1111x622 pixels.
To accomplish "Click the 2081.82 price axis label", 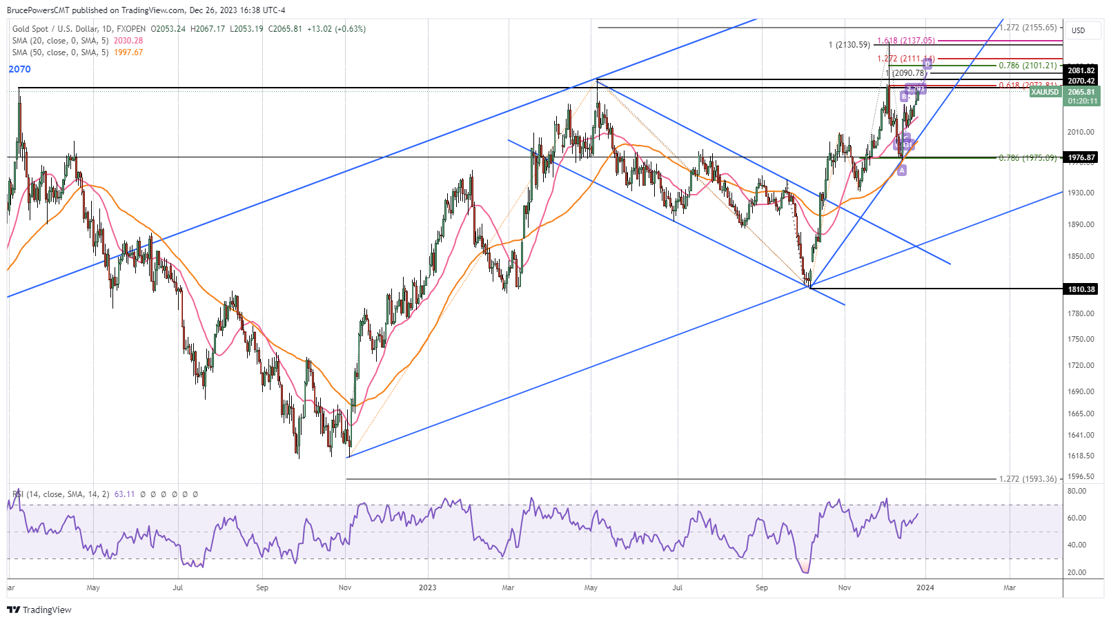I will coord(1081,70).
